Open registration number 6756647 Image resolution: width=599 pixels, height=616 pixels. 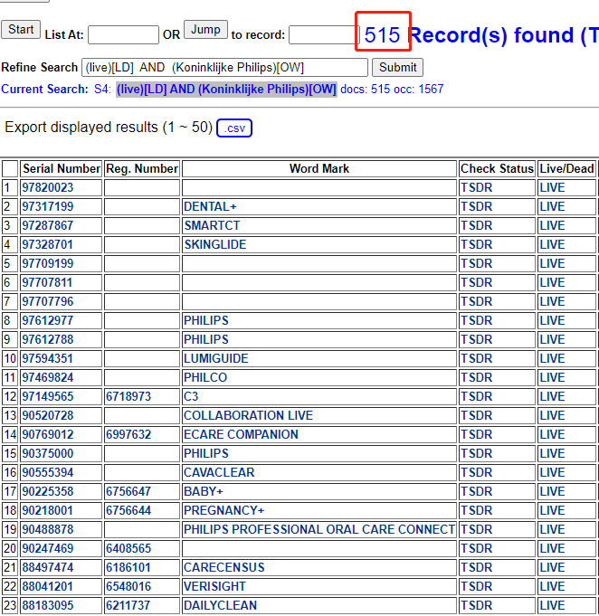coord(128,492)
